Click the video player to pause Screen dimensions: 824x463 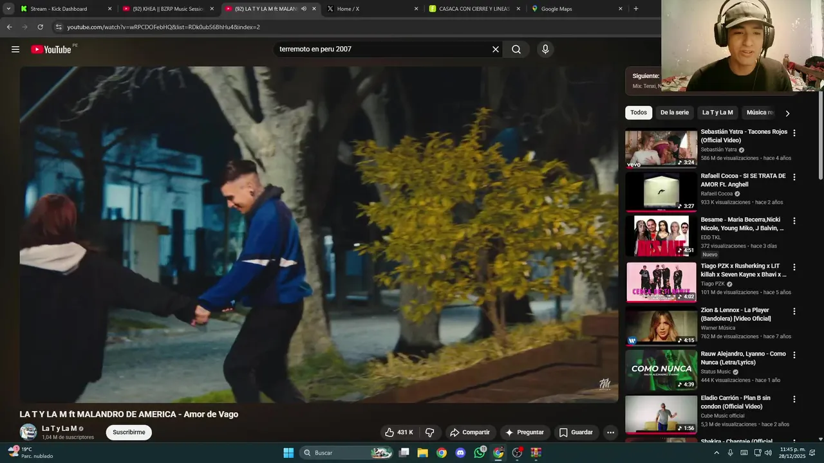click(x=319, y=235)
